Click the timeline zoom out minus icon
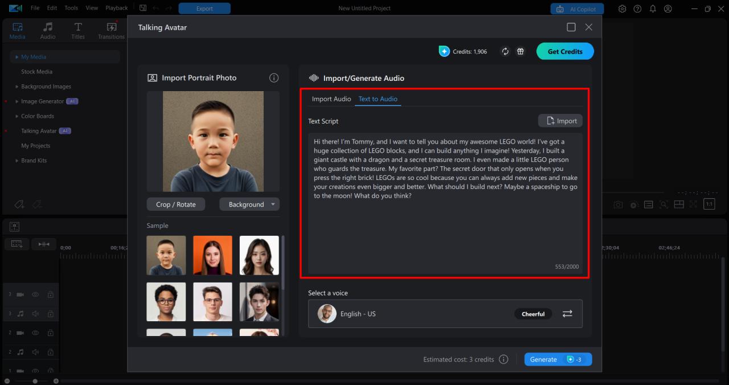This screenshot has height=385, width=729. coord(7,381)
